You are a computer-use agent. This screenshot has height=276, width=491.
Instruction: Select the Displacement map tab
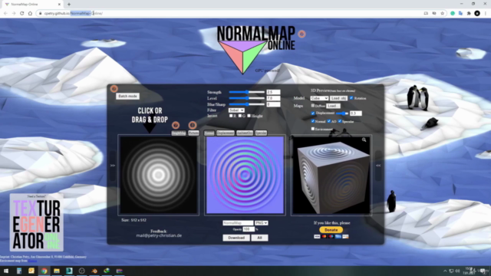(226, 133)
